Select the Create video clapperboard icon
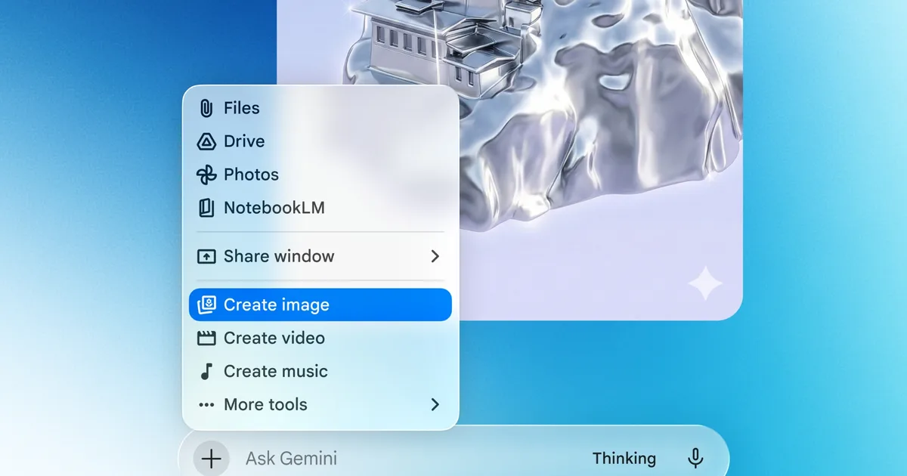Screen dimensions: 907x476 click(206, 338)
